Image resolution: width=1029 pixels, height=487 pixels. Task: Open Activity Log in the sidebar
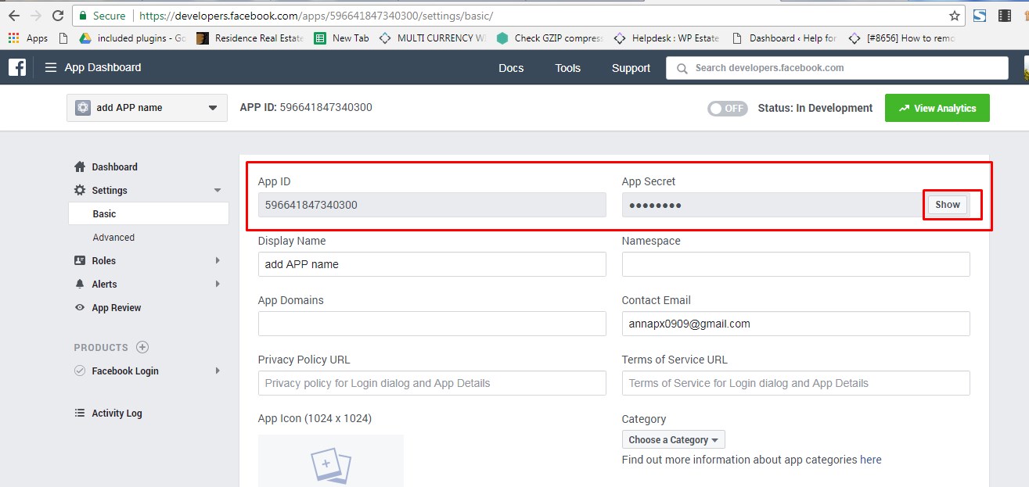click(x=117, y=413)
